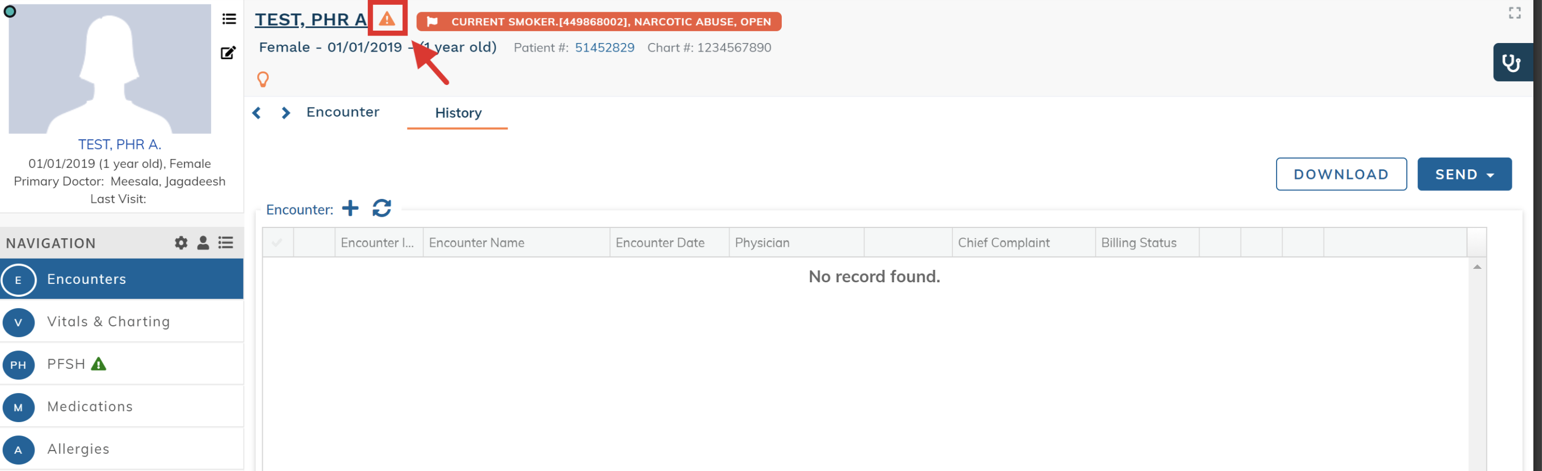Screen dimensions: 1542x471
Task: Toggle fullscreen expand icon
Action: click(1514, 13)
